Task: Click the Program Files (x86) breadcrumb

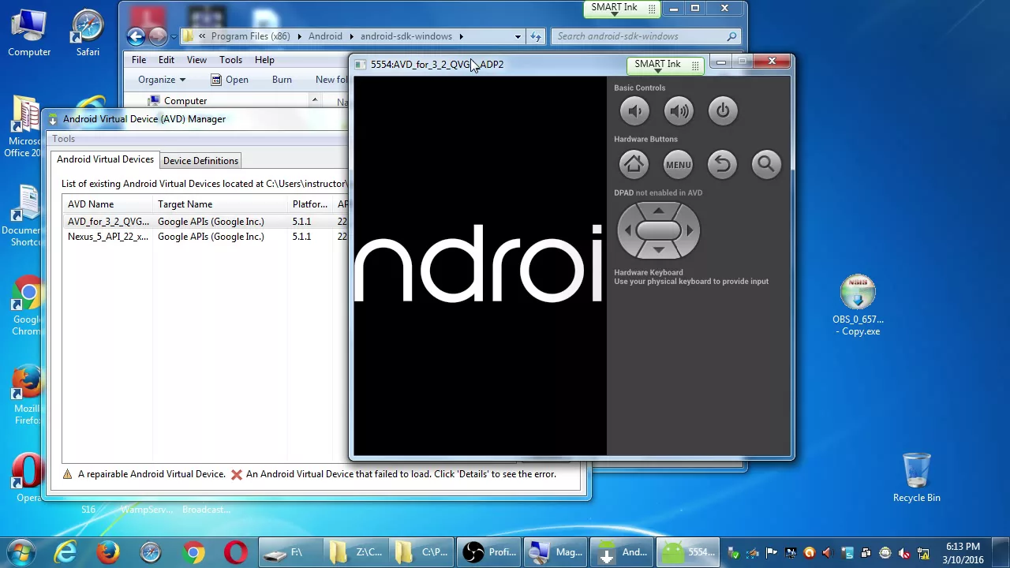Action: 250,36
